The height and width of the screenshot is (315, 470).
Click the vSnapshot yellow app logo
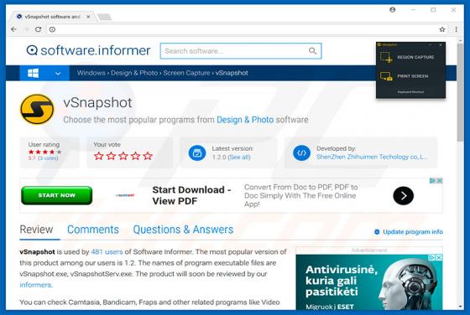tap(37, 109)
